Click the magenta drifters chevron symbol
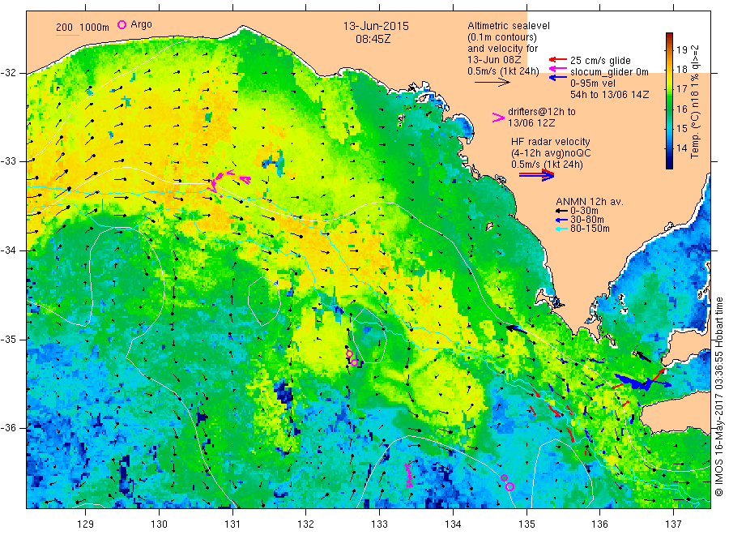Viewport: 729px width, 535px height. pos(498,118)
